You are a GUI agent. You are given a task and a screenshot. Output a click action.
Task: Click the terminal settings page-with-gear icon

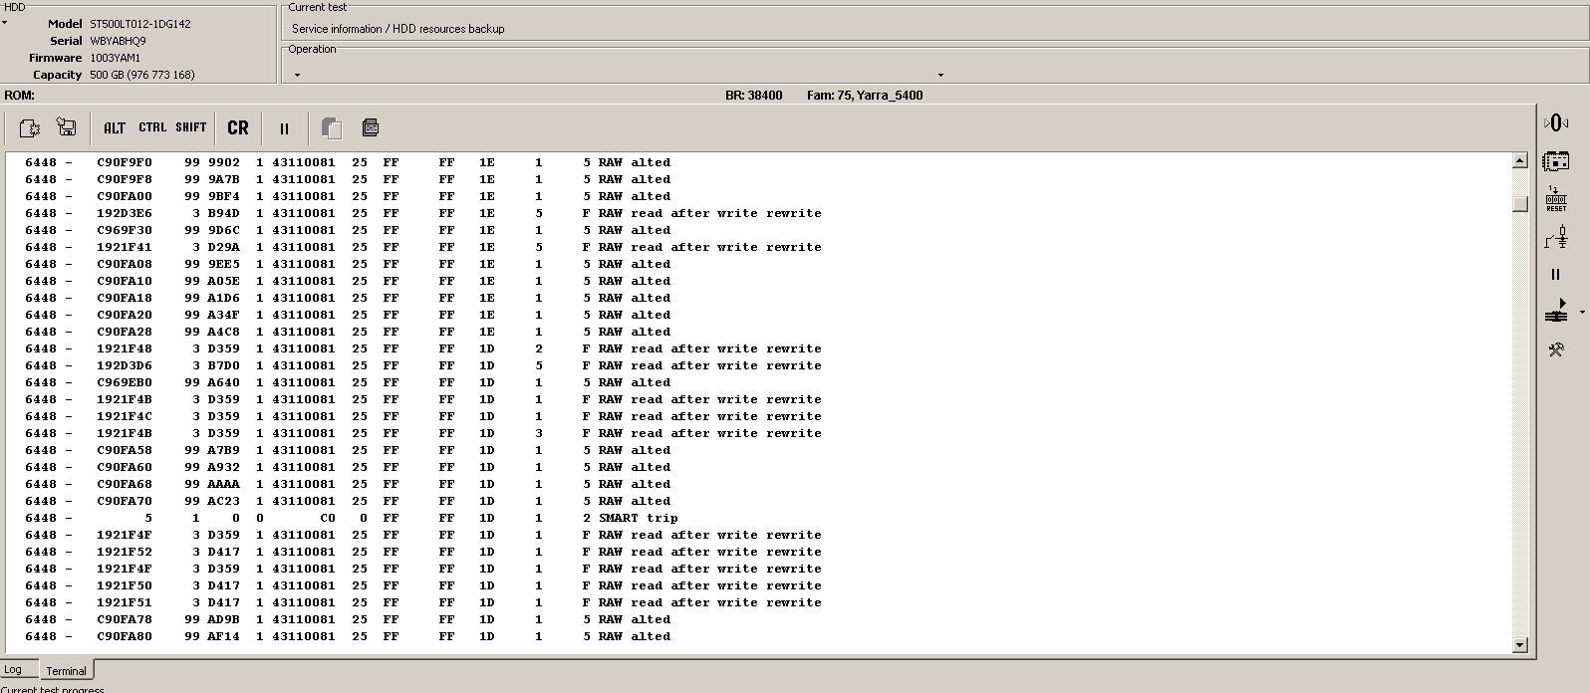[x=30, y=127]
